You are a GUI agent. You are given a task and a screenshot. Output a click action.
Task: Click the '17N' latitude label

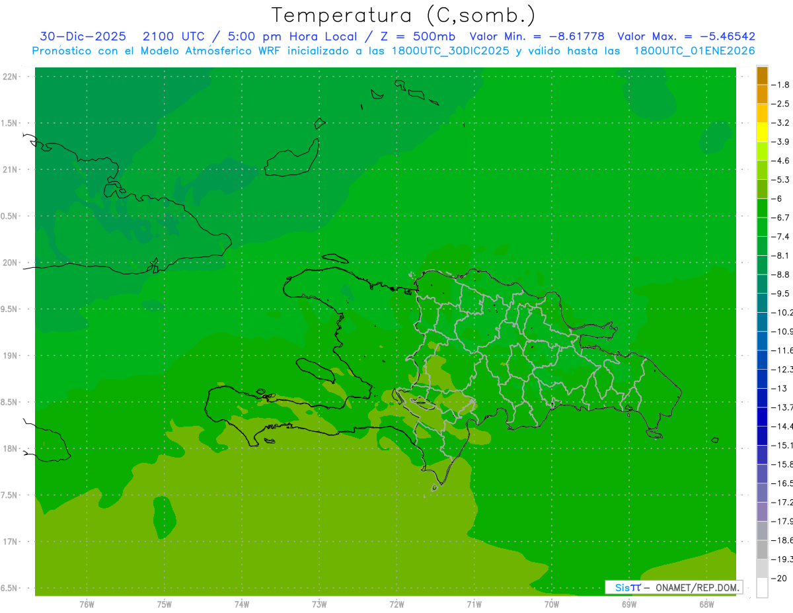[x=10, y=542]
